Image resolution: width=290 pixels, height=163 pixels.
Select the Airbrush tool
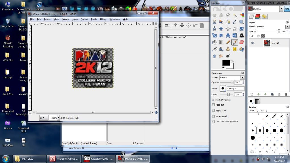click(214, 49)
